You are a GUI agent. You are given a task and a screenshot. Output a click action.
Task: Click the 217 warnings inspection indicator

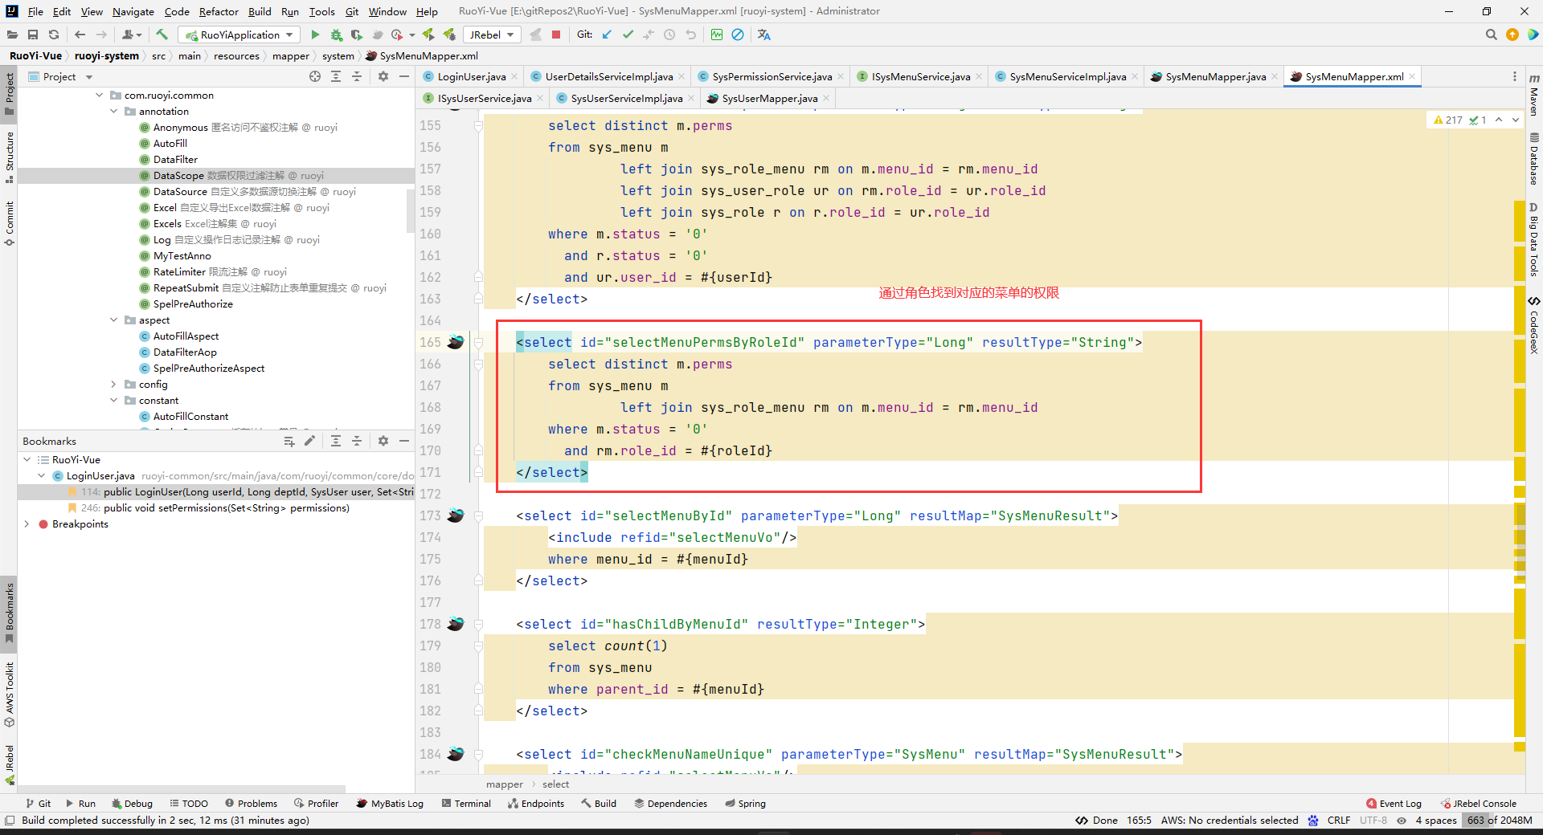click(x=1448, y=120)
